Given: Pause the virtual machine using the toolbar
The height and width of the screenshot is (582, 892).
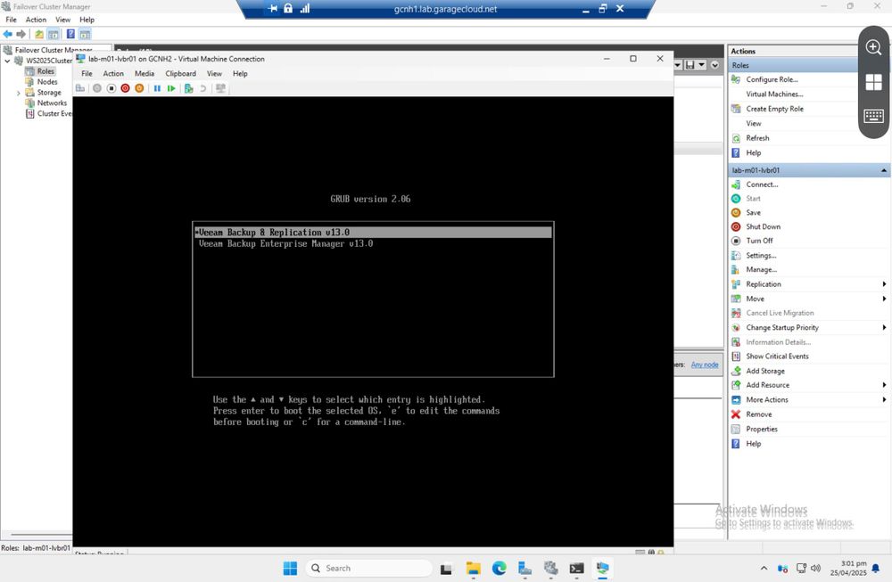Looking at the screenshot, I should [157, 87].
